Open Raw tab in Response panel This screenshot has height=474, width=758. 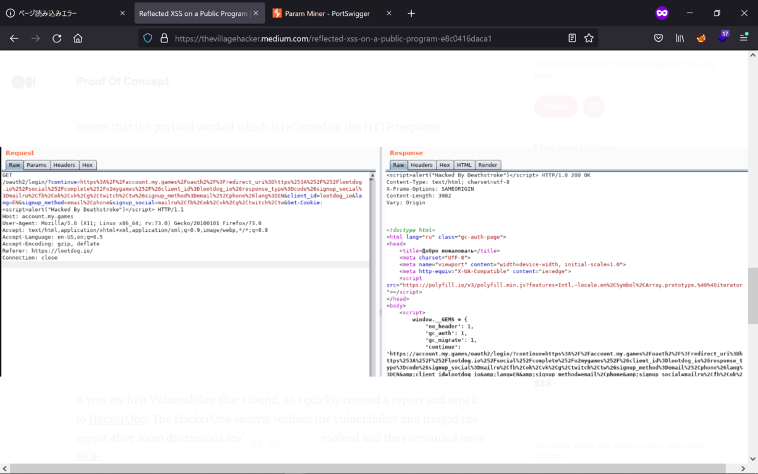pos(399,165)
